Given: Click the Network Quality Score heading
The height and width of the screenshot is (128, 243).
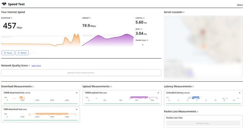Looking at the screenshot, I should click(15, 66).
